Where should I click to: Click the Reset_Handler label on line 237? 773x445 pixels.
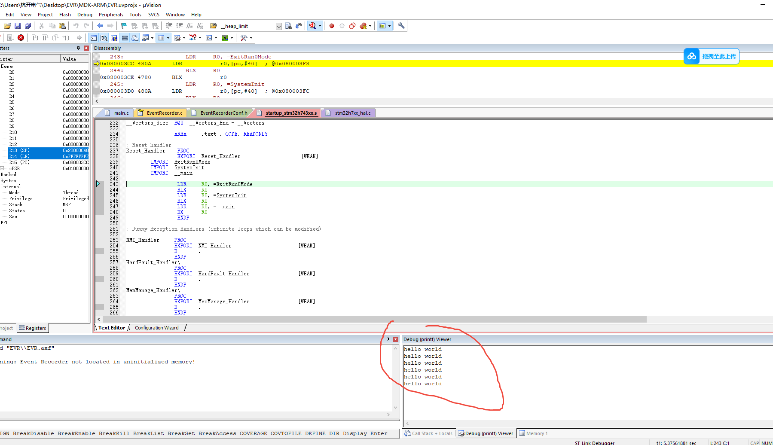(146, 151)
